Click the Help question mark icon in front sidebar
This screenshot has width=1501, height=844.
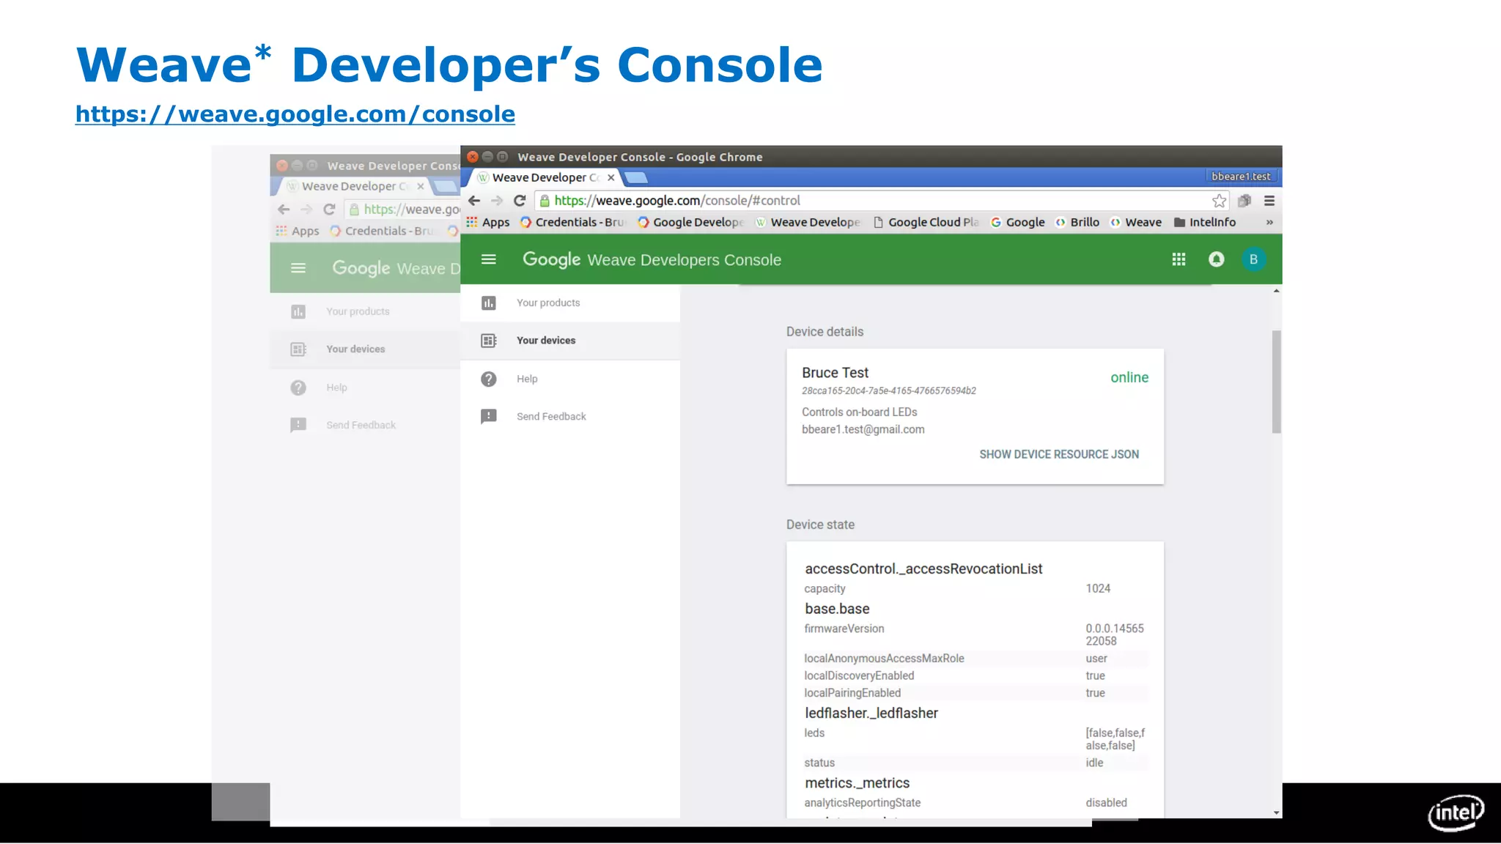pyautogui.click(x=488, y=379)
